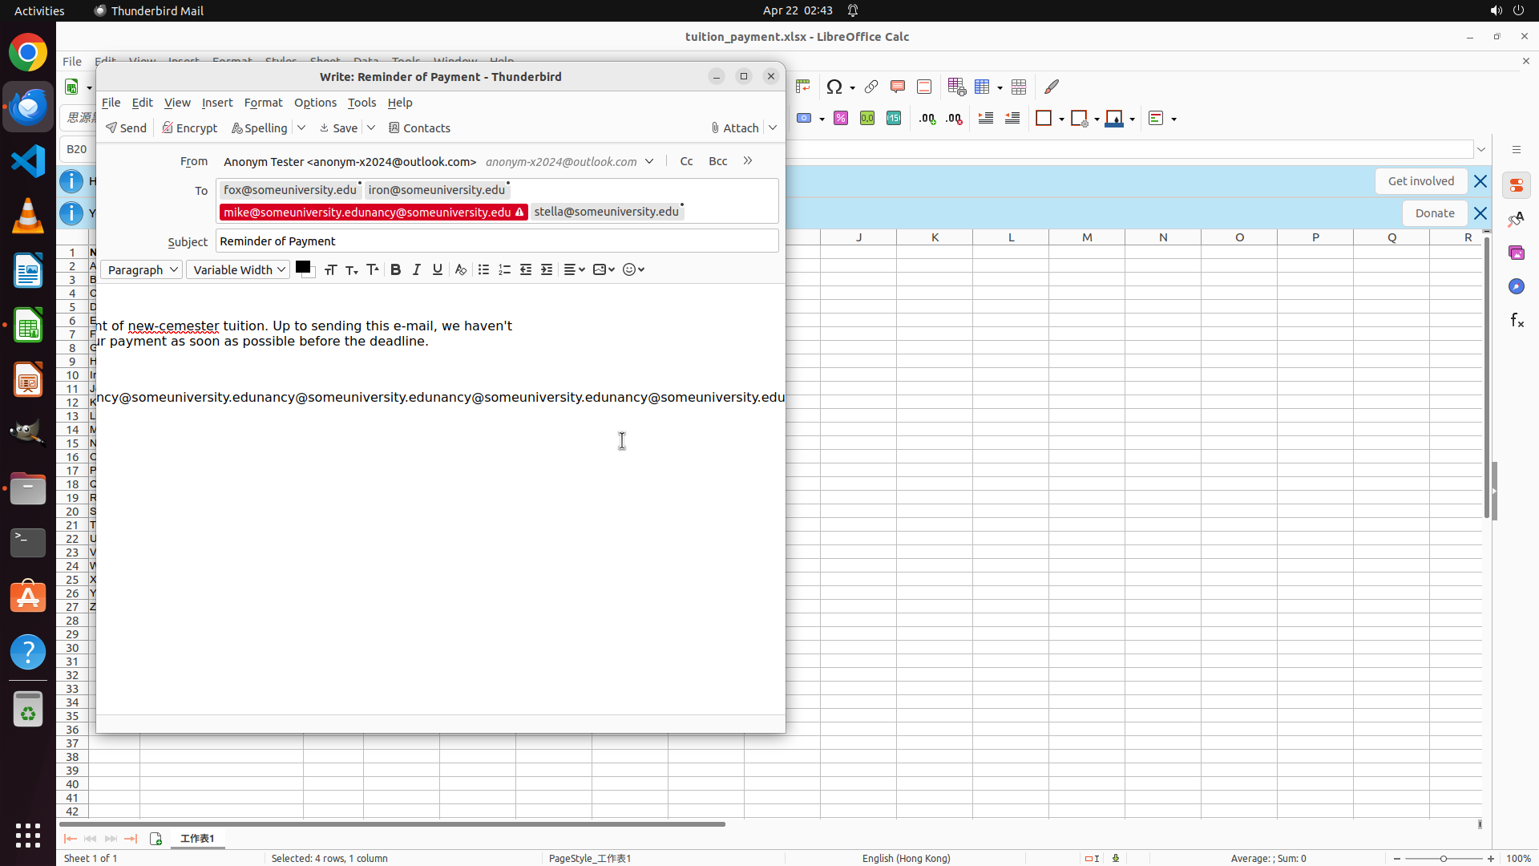Open the Paragraph style dropdown
Image resolution: width=1539 pixels, height=866 pixels.
click(x=142, y=270)
